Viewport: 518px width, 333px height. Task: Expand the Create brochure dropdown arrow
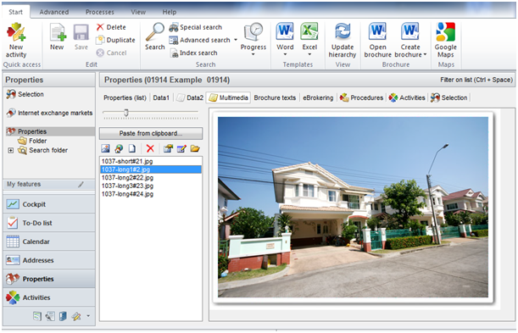tap(426, 55)
